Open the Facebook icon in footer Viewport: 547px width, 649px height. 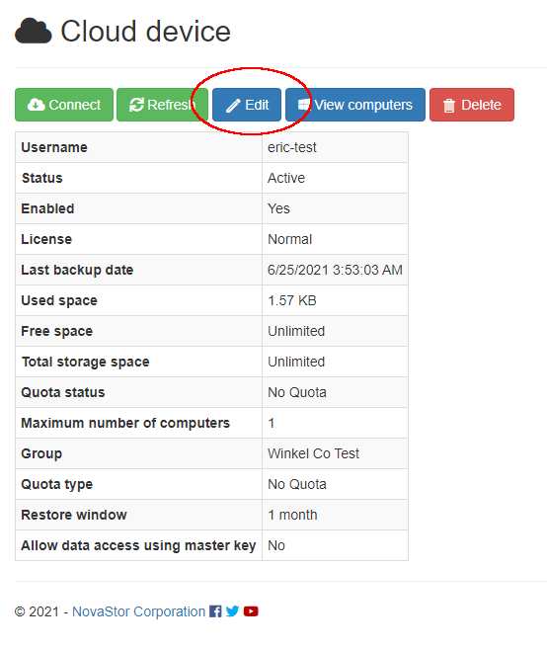click(x=215, y=611)
